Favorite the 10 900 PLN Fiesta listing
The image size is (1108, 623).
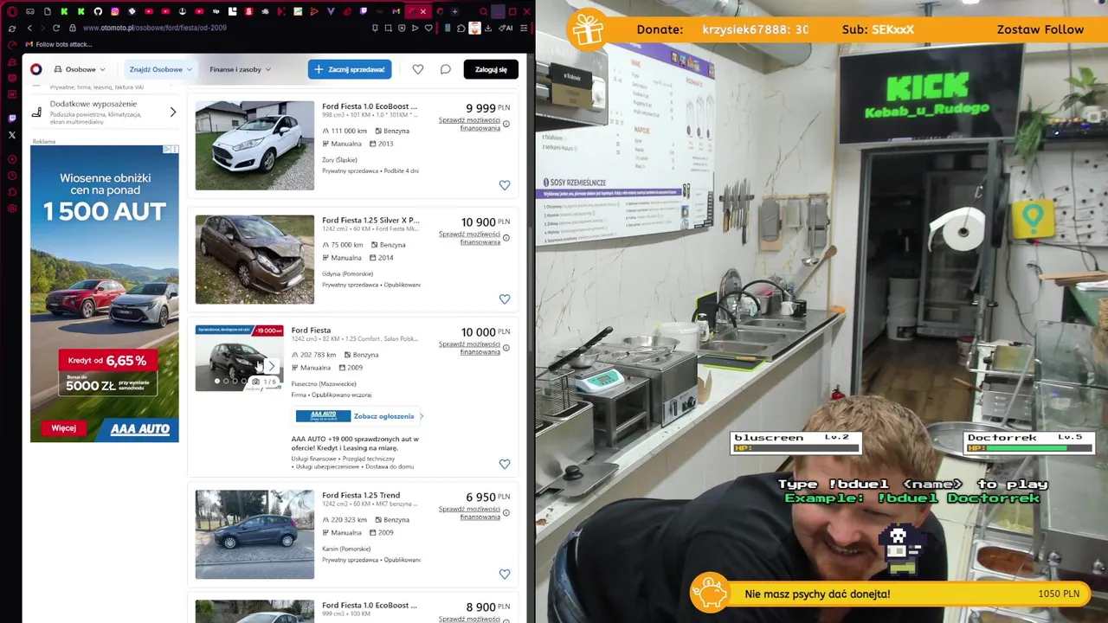505,299
